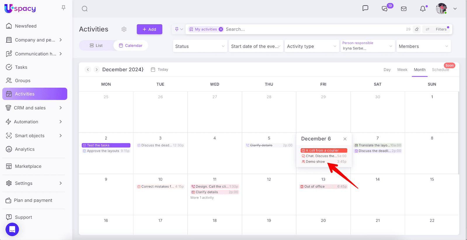This screenshot has width=467, height=240.
Task: Open the red A call from a courier event
Action: tap(324, 151)
